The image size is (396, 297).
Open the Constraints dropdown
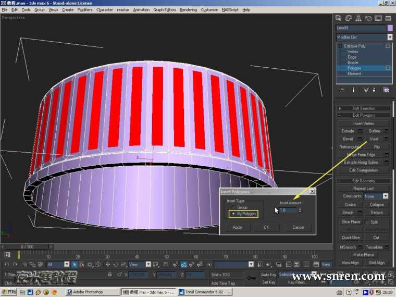click(x=385, y=196)
